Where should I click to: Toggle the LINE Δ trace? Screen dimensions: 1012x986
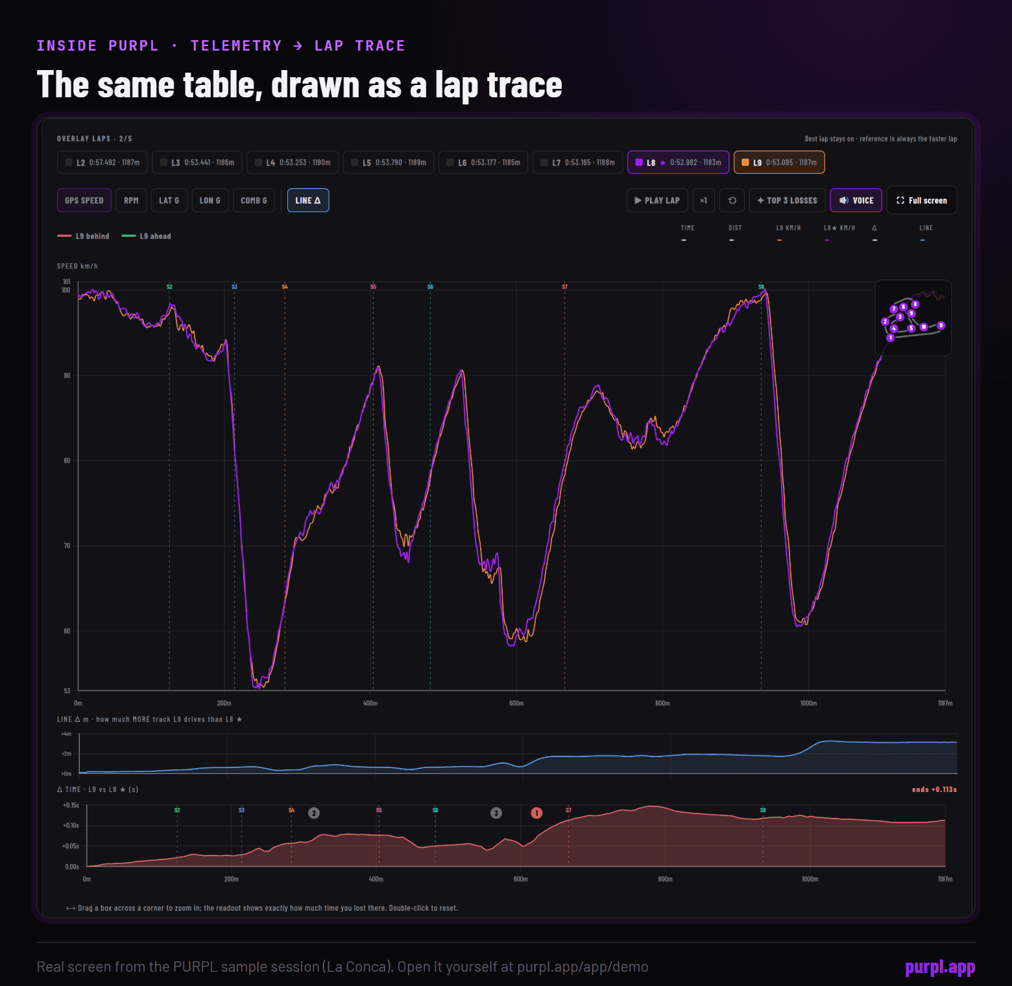coord(308,200)
